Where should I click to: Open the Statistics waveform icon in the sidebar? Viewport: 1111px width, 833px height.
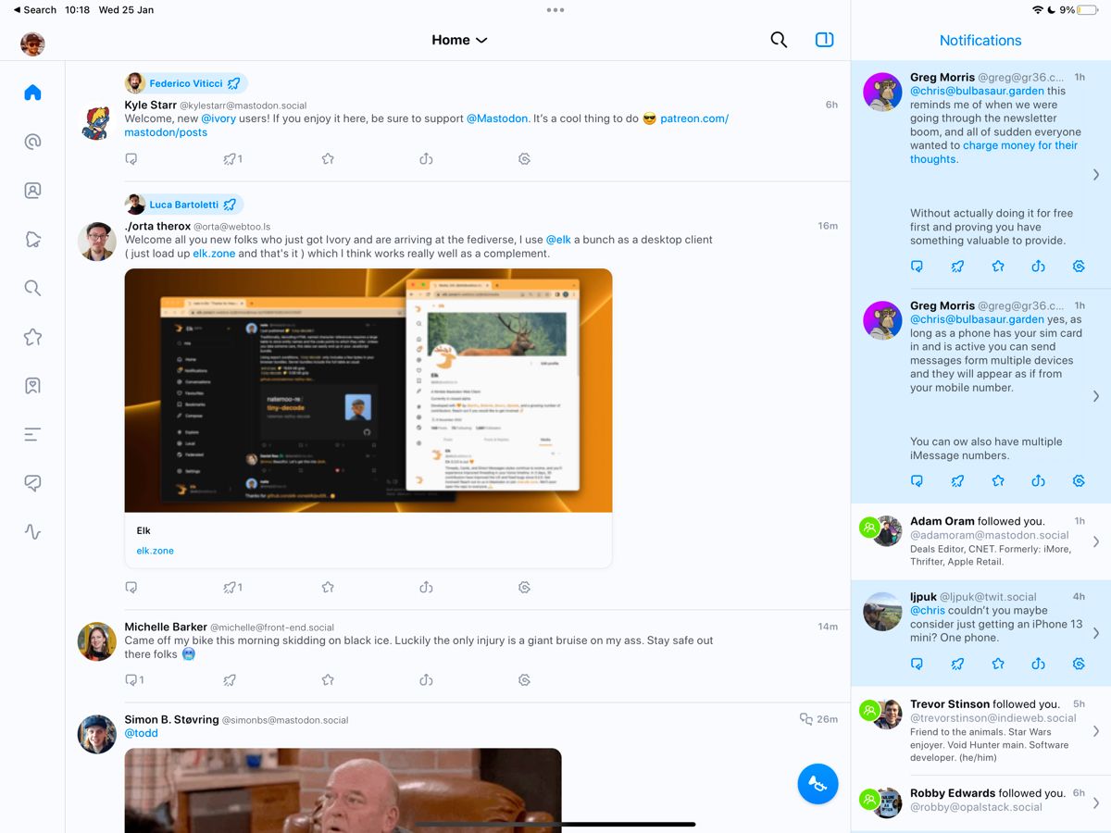point(32,532)
